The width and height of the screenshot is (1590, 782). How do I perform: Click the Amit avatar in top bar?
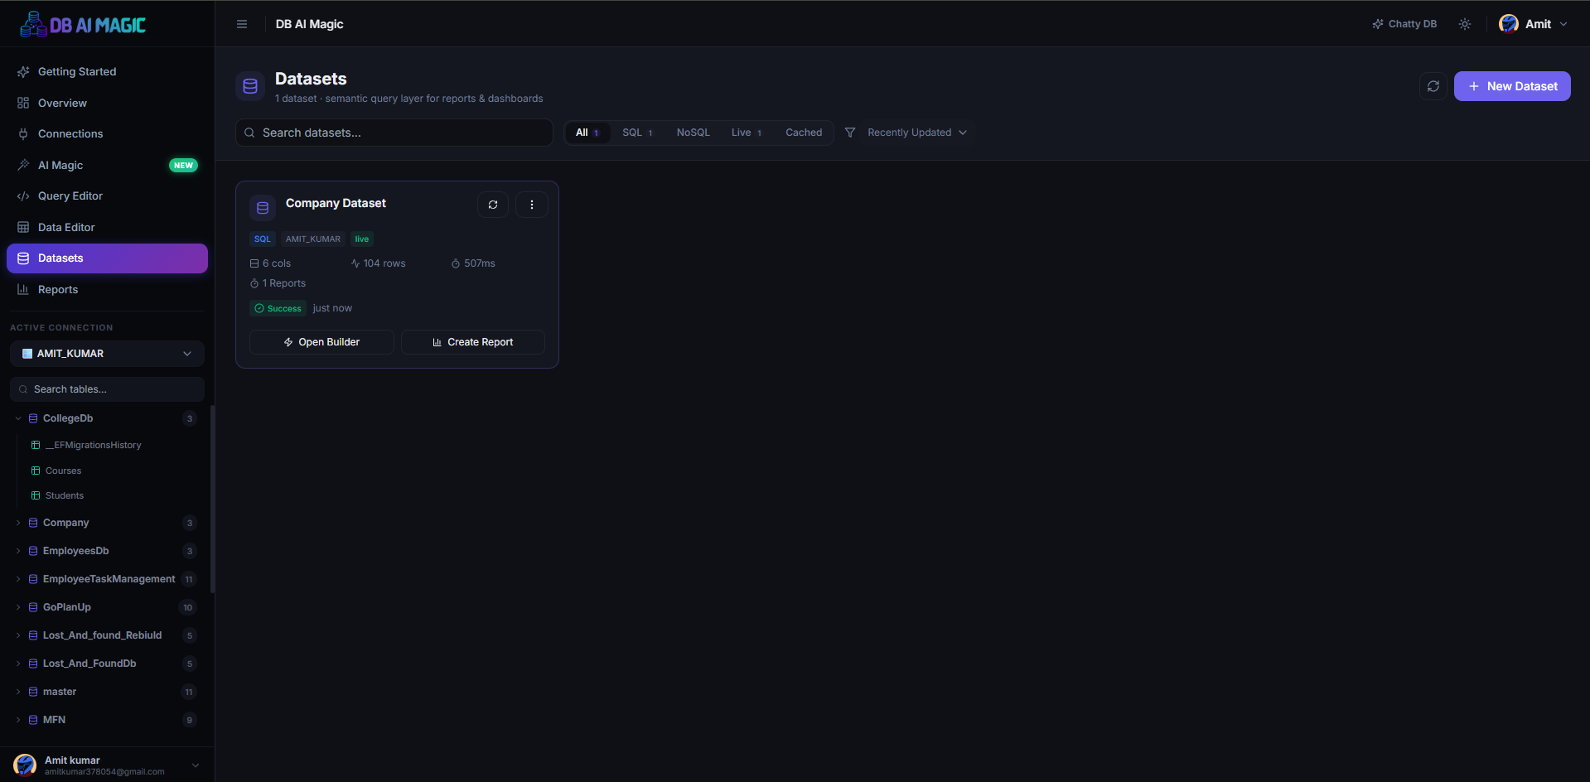point(1509,24)
